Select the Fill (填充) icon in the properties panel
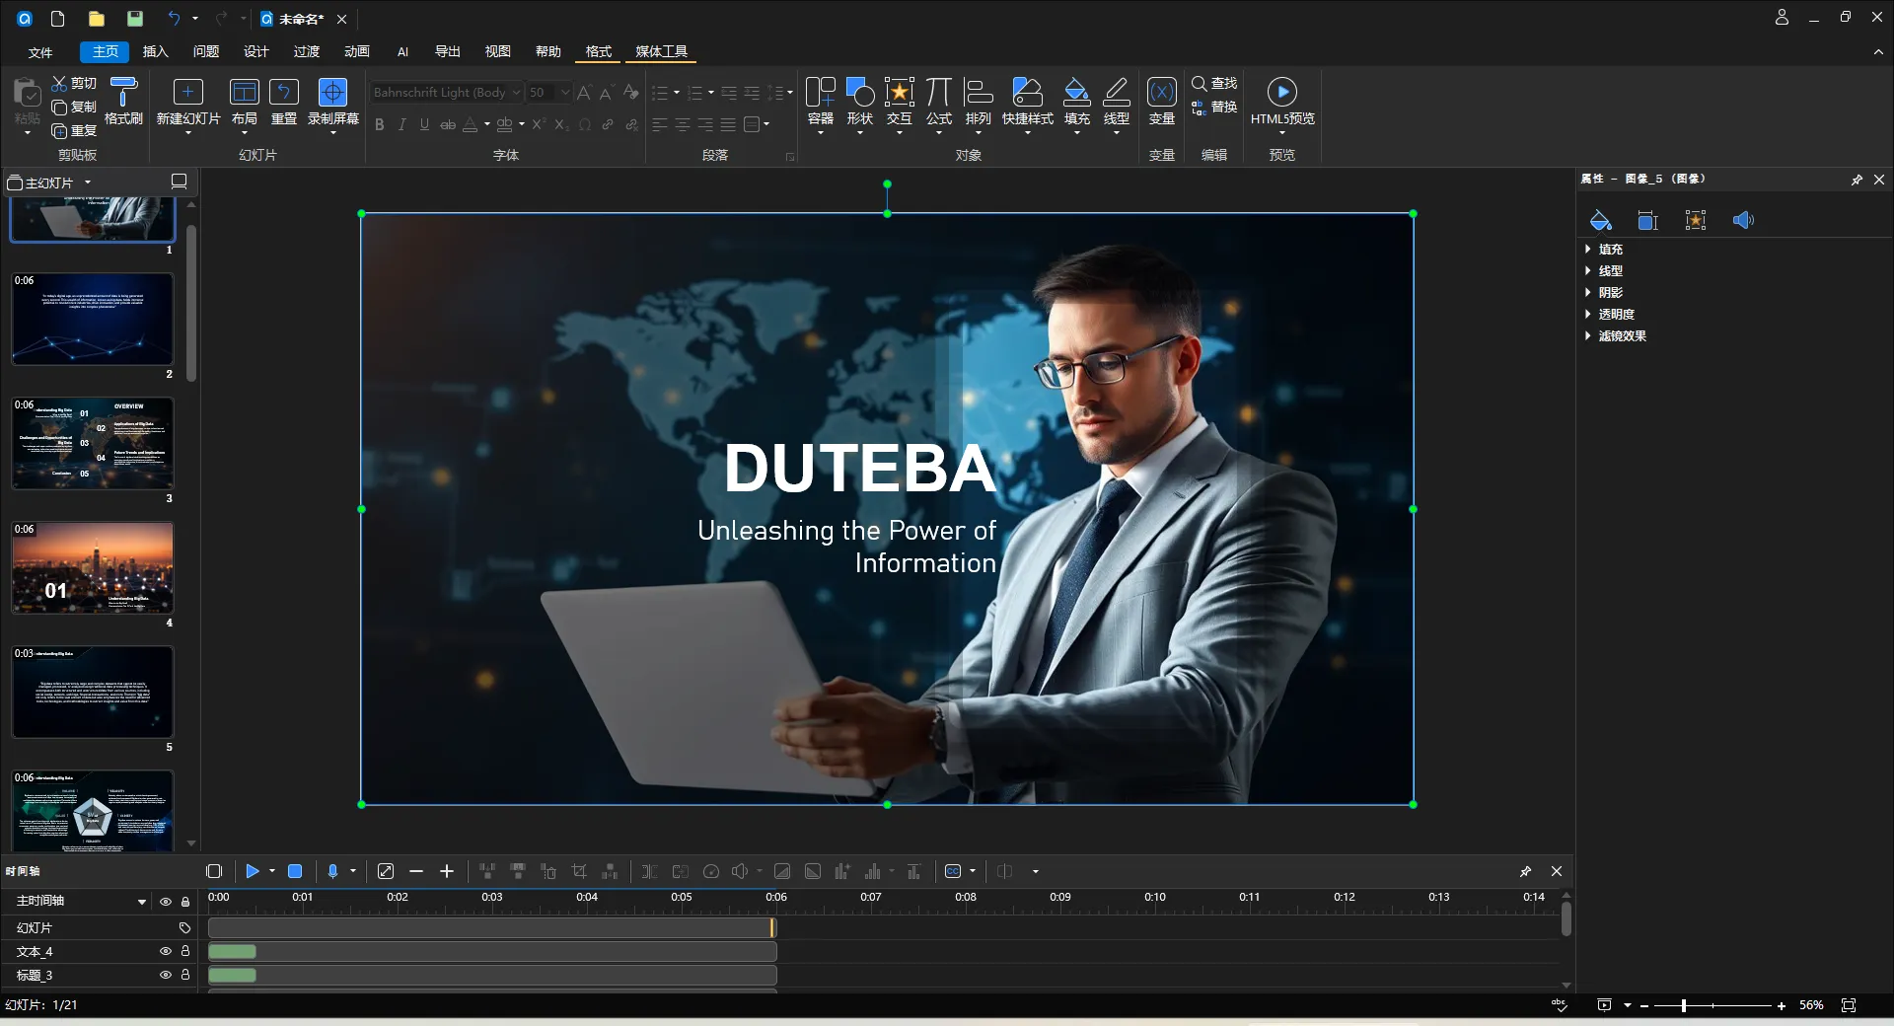 (1598, 219)
